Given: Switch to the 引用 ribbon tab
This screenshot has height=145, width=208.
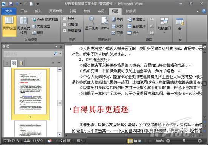Looking at the screenshot, I should pos(73,11).
